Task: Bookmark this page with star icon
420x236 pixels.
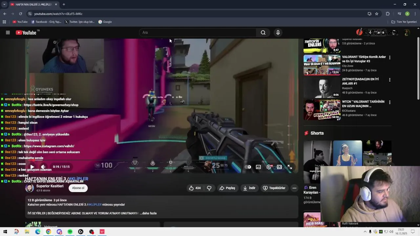Action: pos(377,14)
